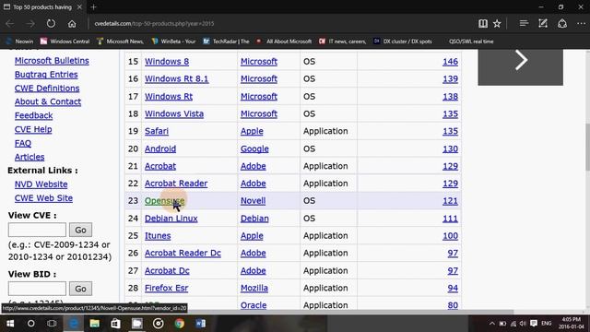Open CVE Help sidebar link
The image size is (590, 332).
coord(33,129)
